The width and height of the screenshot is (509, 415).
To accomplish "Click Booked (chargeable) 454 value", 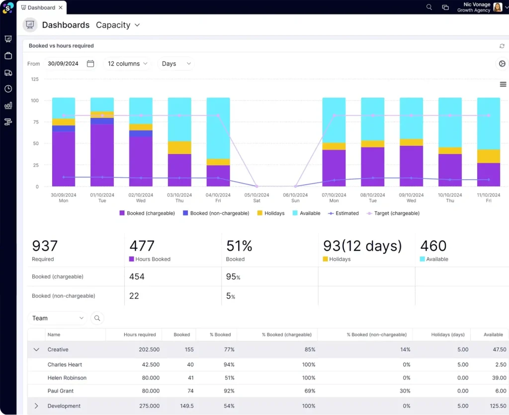I will [137, 277].
